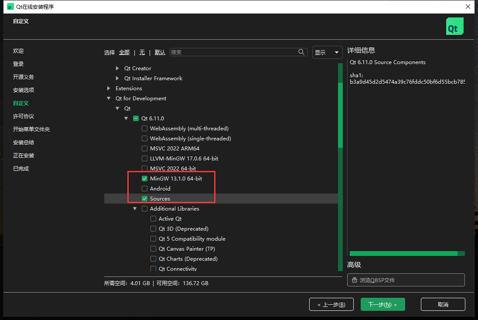
Task: Select 安装总结 step in sidebar
Action: coord(24,143)
